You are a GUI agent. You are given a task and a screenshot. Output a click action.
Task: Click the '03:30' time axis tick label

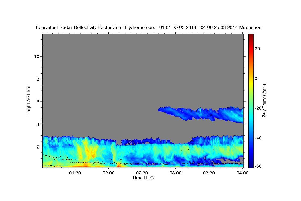point(209,173)
